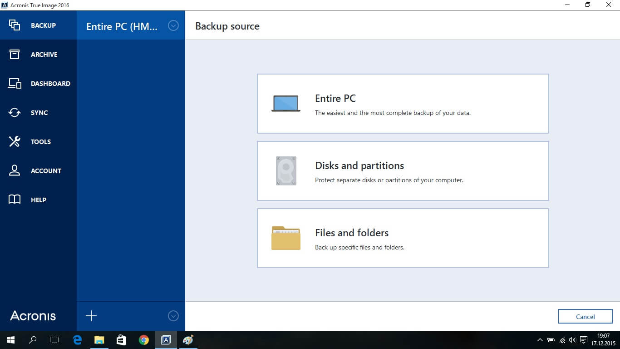Open taskbar search magnifier
This screenshot has height=349, width=620.
pyautogui.click(x=33, y=340)
